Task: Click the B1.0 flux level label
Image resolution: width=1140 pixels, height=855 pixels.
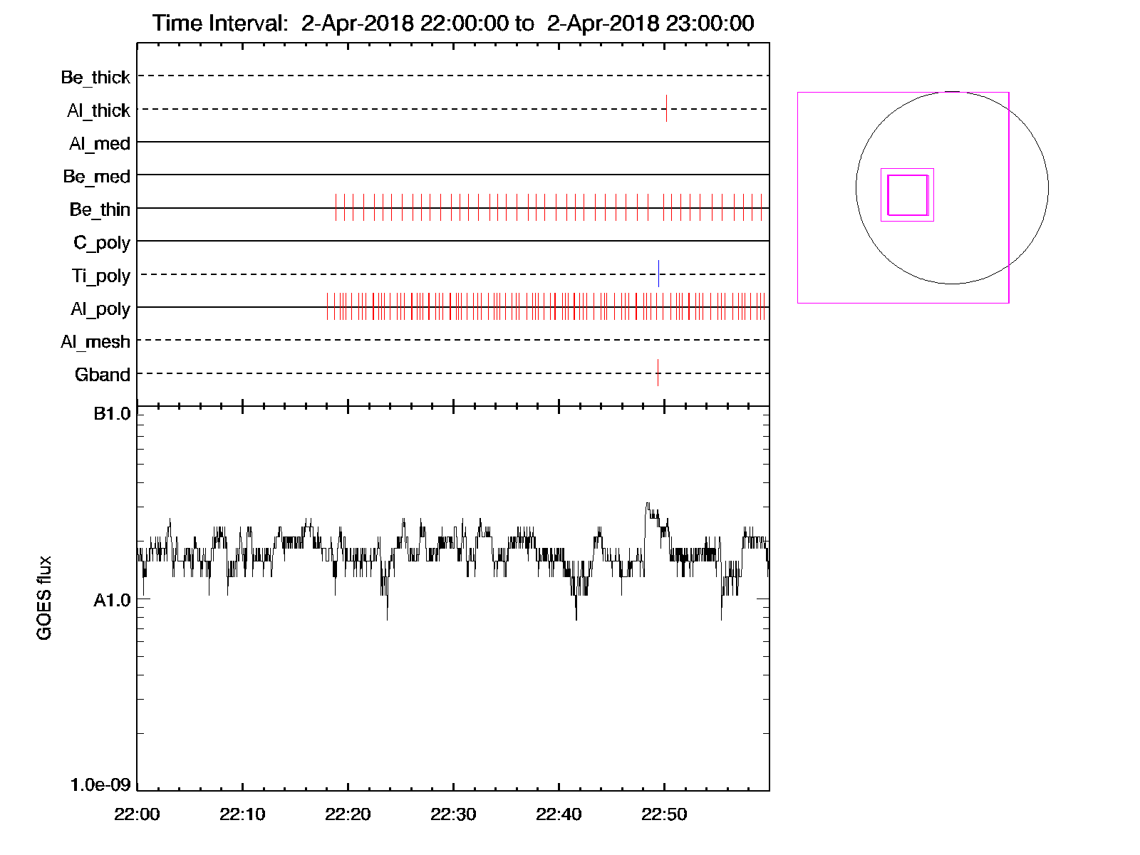Action: pyautogui.click(x=112, y=414)
